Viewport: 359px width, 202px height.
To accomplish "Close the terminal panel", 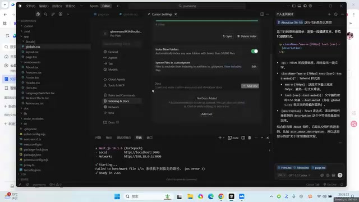I will [268, 137].
